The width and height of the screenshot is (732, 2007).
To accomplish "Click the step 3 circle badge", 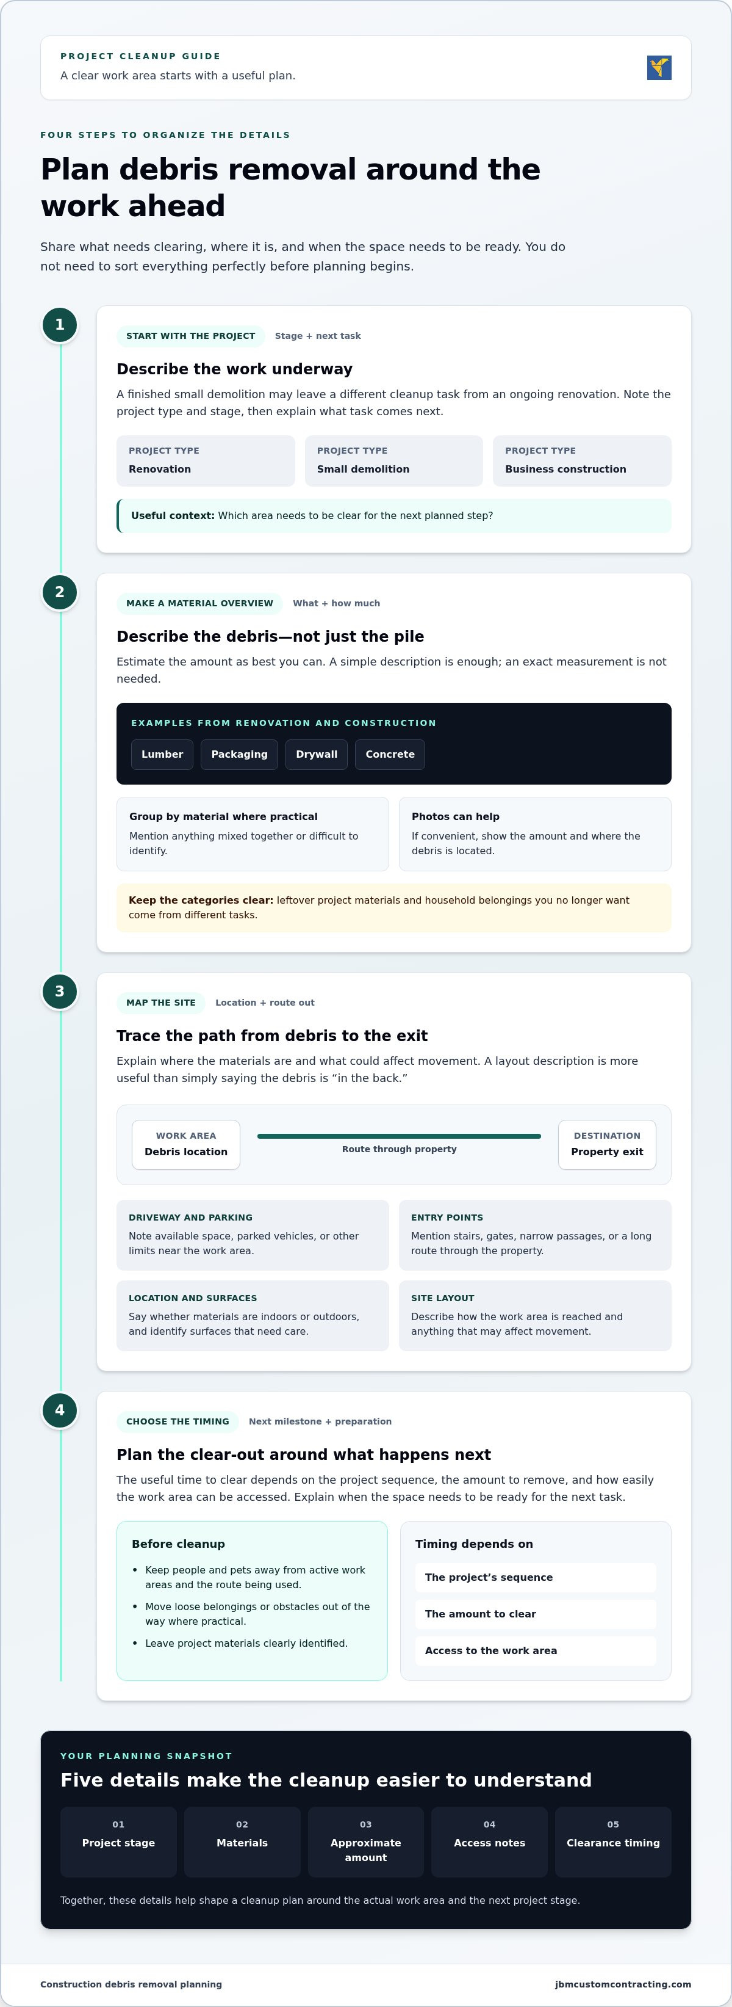I will pyautogui.click(x=60, y=991).
